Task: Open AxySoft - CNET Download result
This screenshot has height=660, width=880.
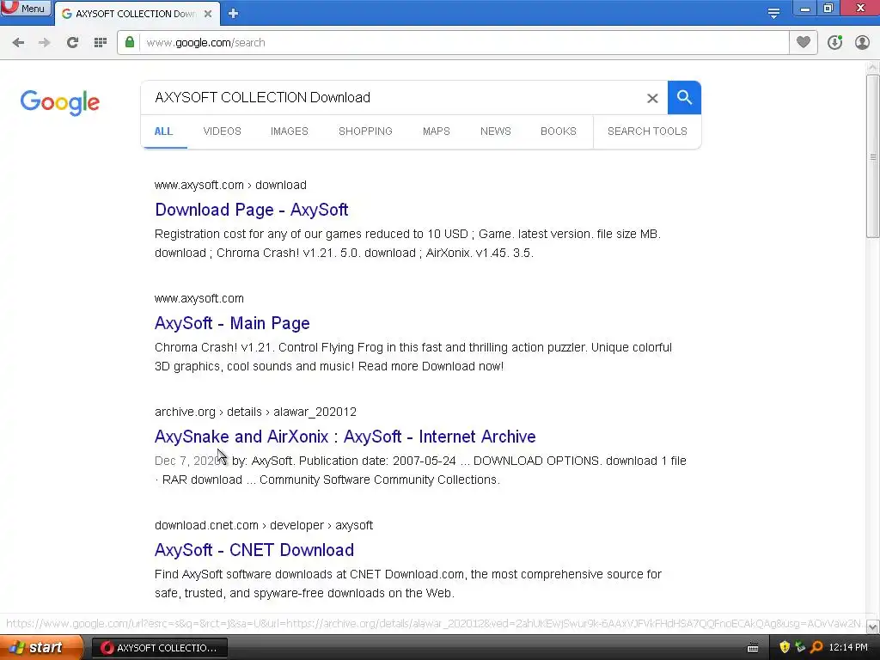Action: click(254, 550)
